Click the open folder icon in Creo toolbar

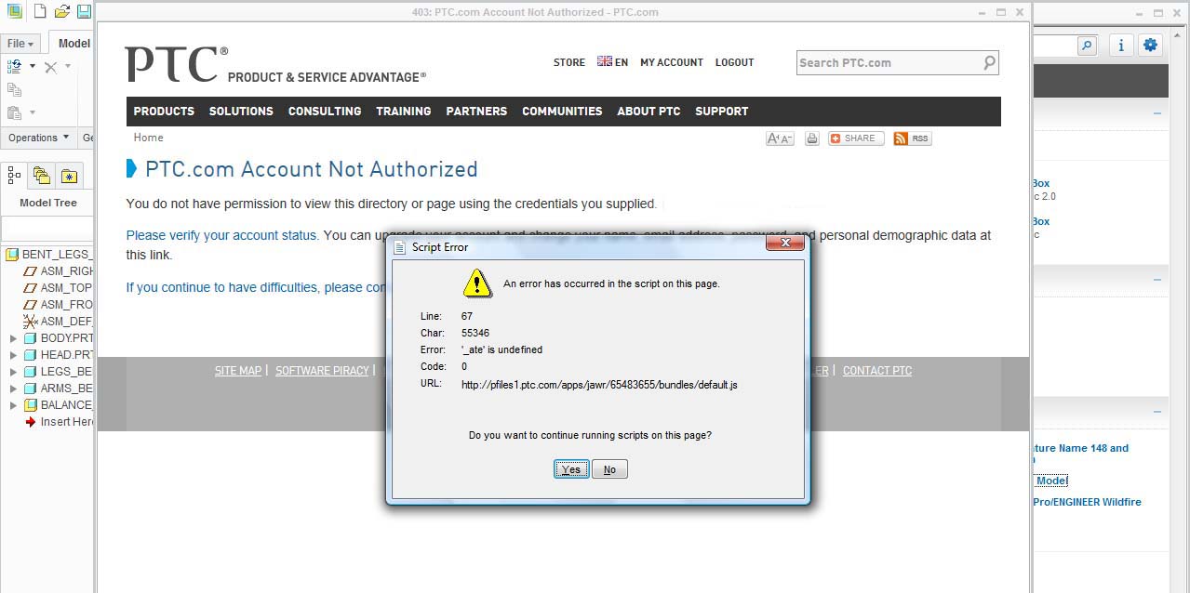click(61, 11)
